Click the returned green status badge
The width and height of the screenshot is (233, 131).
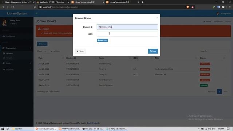click(204, 86)
